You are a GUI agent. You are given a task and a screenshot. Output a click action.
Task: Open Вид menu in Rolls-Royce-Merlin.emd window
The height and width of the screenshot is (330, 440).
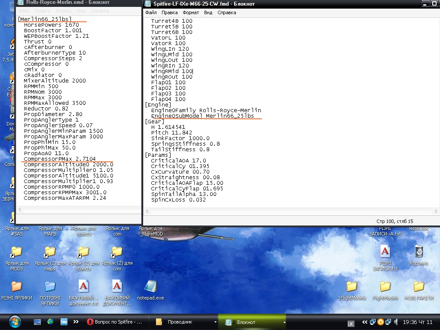[81, 11]
